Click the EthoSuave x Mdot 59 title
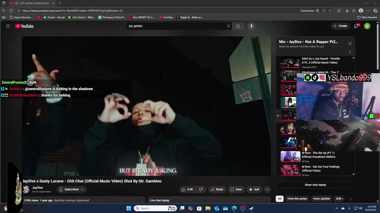 pyautogui.click(x=320, y=72)
